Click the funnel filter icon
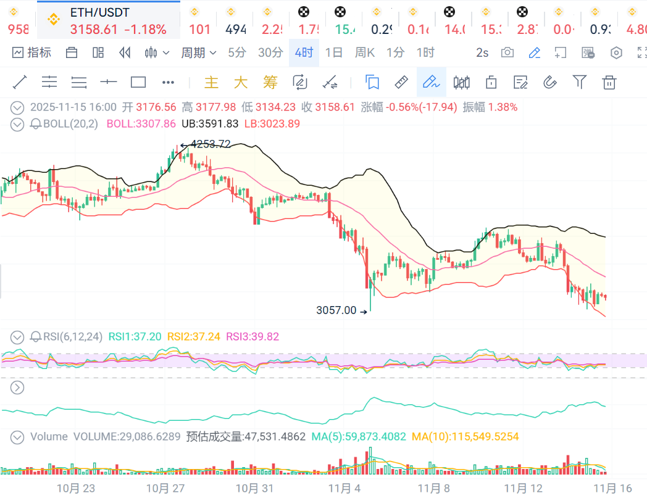Screen dimensions: 647x498 (579, 82)
